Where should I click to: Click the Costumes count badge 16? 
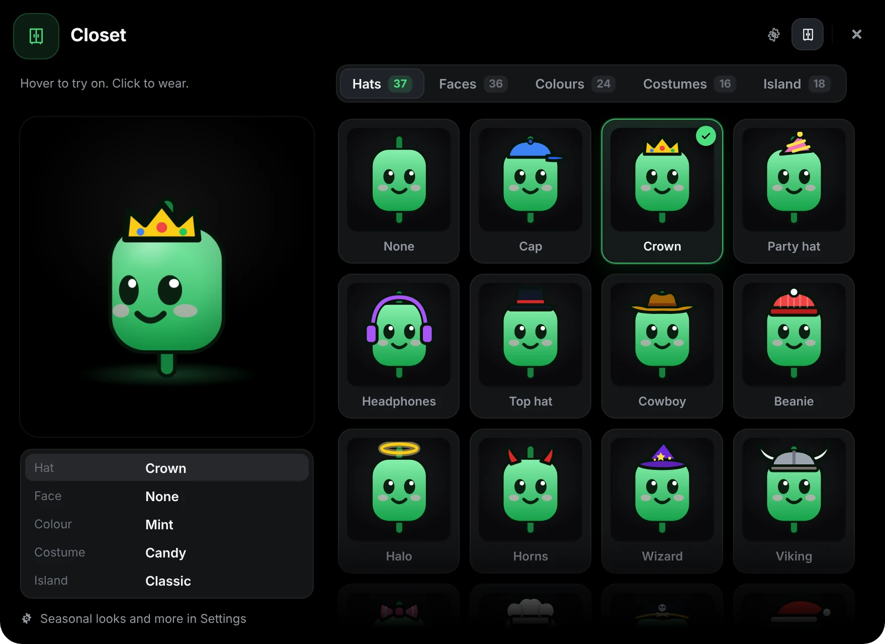[x=725, y=84]
